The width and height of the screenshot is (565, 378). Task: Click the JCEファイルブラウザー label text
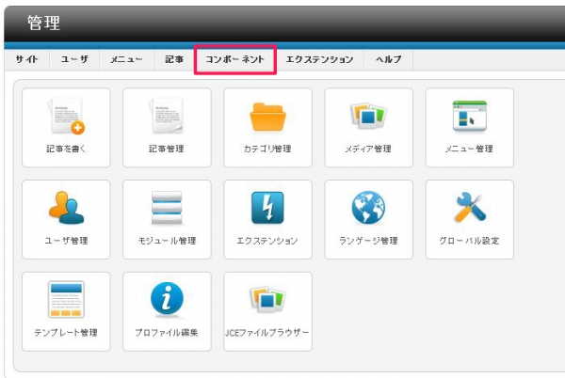coord(267,332)
